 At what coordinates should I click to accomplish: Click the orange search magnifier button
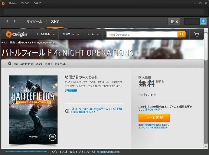182,34
